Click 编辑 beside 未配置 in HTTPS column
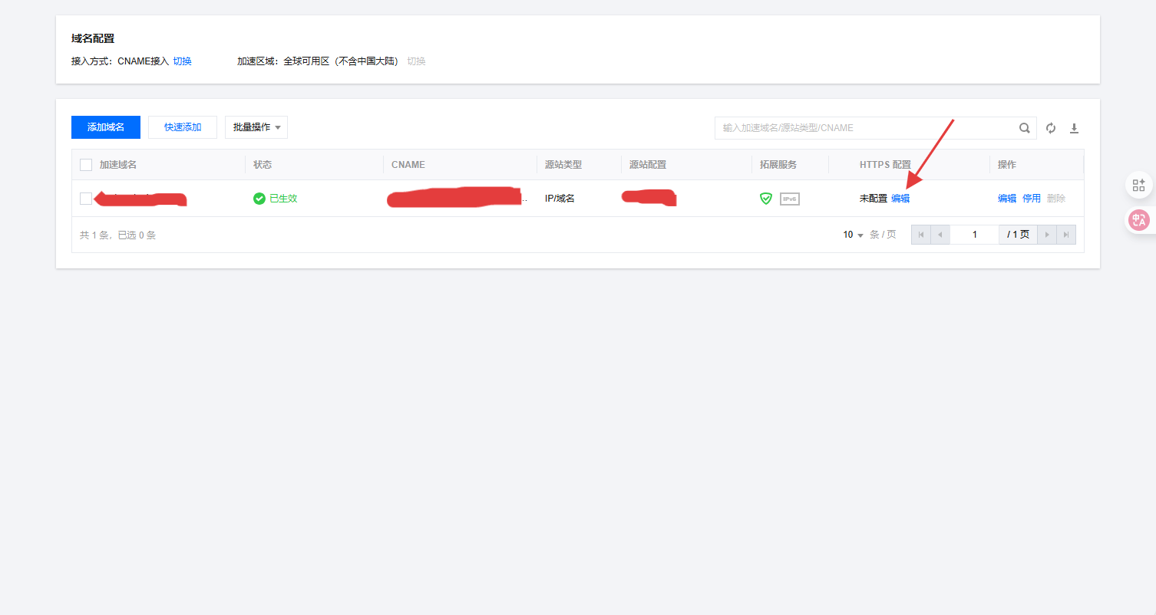Viewport: 1156px width, 615px height. pyautogui.click(x=900, y=199)
